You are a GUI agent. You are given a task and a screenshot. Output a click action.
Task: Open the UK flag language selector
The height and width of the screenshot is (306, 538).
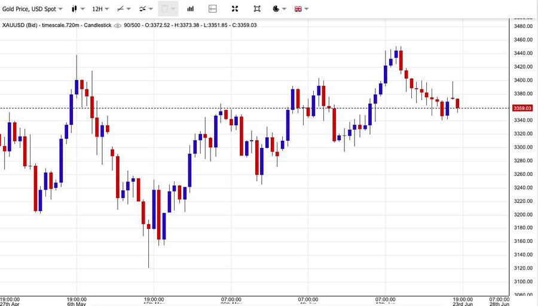[x=301, y=9]
